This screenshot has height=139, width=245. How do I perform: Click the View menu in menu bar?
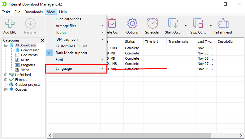click(x=51, y=12)
